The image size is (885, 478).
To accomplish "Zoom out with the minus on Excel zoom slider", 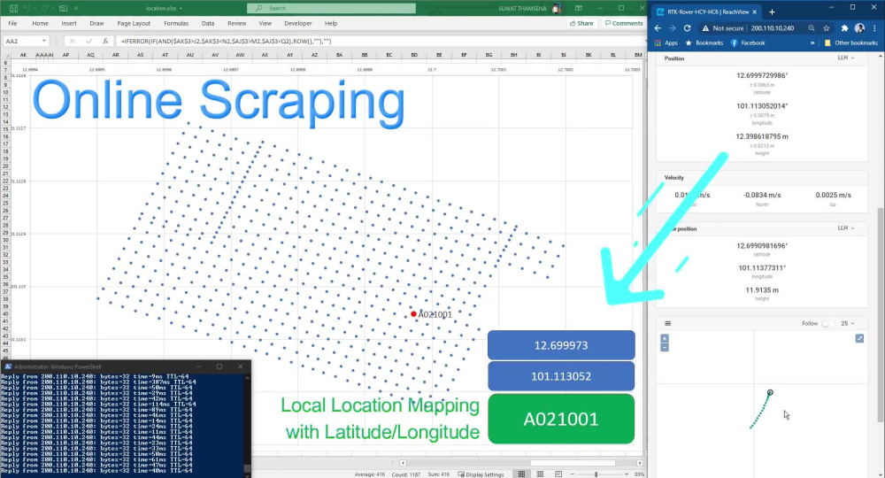I will 573,474.
